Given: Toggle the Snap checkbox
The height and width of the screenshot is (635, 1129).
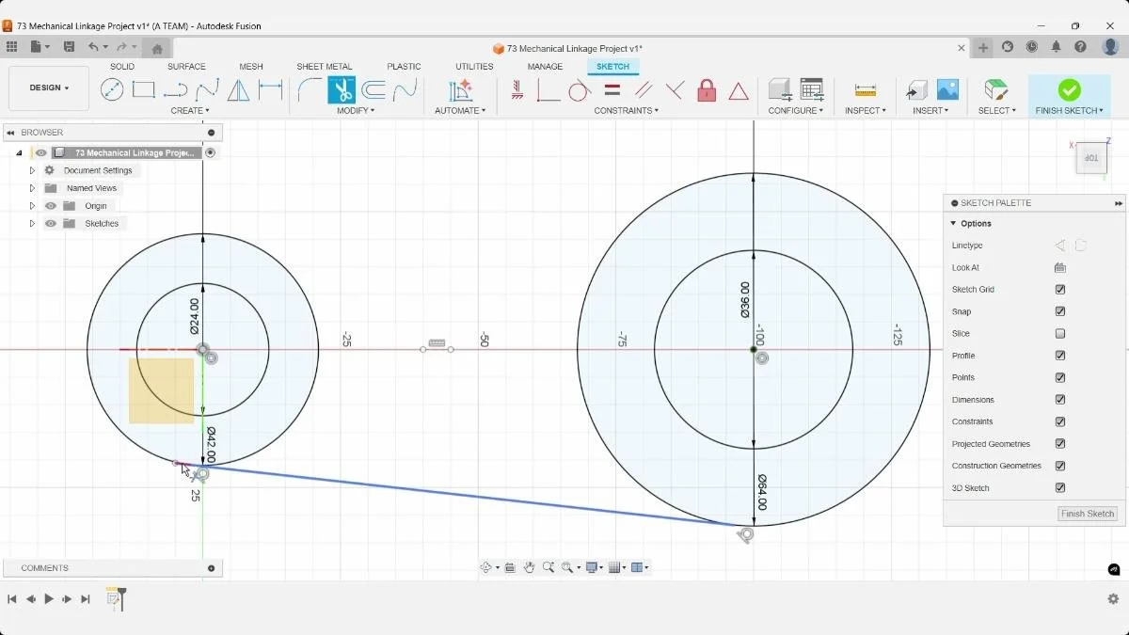Looking at the screenshot, I should tap(1060, 311).
